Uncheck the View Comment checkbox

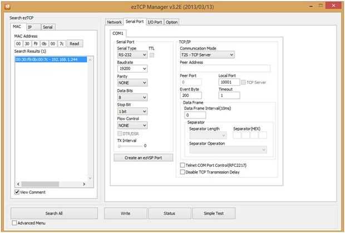click(17, 192)
